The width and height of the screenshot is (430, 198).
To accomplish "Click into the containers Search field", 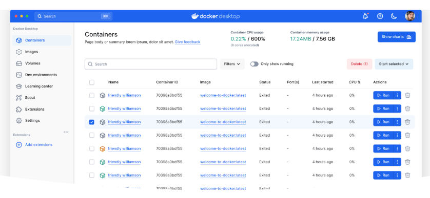I will (151, 64).
